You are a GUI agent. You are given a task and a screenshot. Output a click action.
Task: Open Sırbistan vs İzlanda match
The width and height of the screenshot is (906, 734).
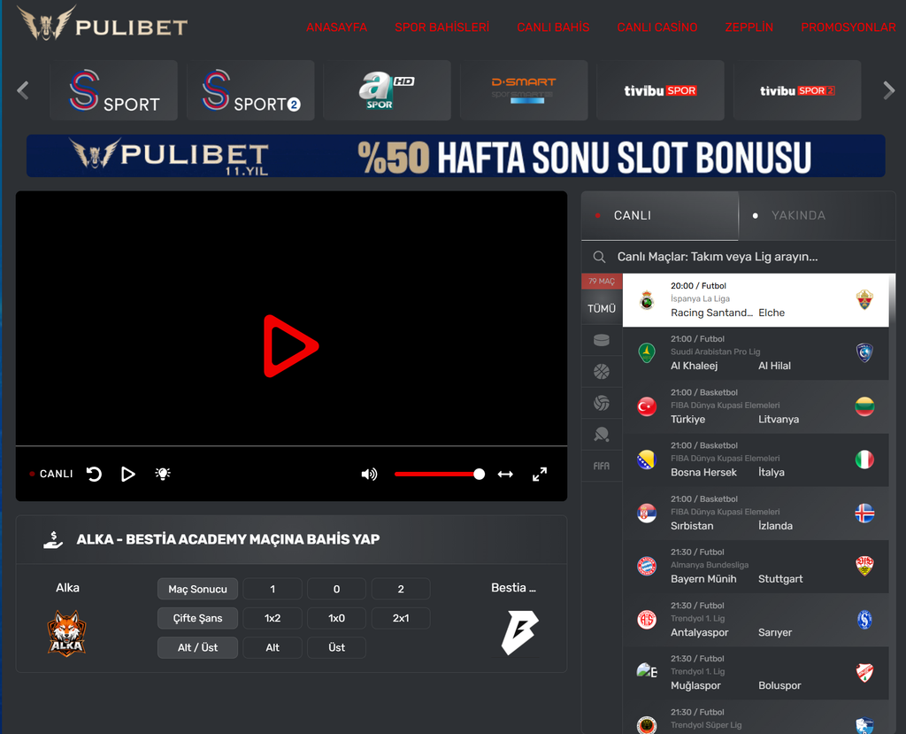click(x=756, y=513)
